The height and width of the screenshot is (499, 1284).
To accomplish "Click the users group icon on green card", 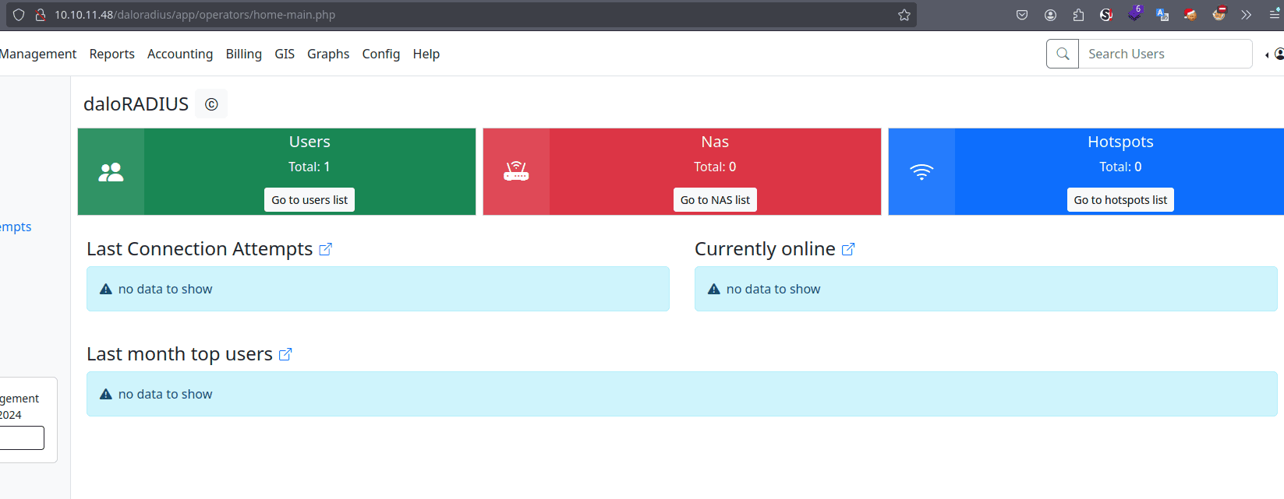I will [x=111, y=172].
